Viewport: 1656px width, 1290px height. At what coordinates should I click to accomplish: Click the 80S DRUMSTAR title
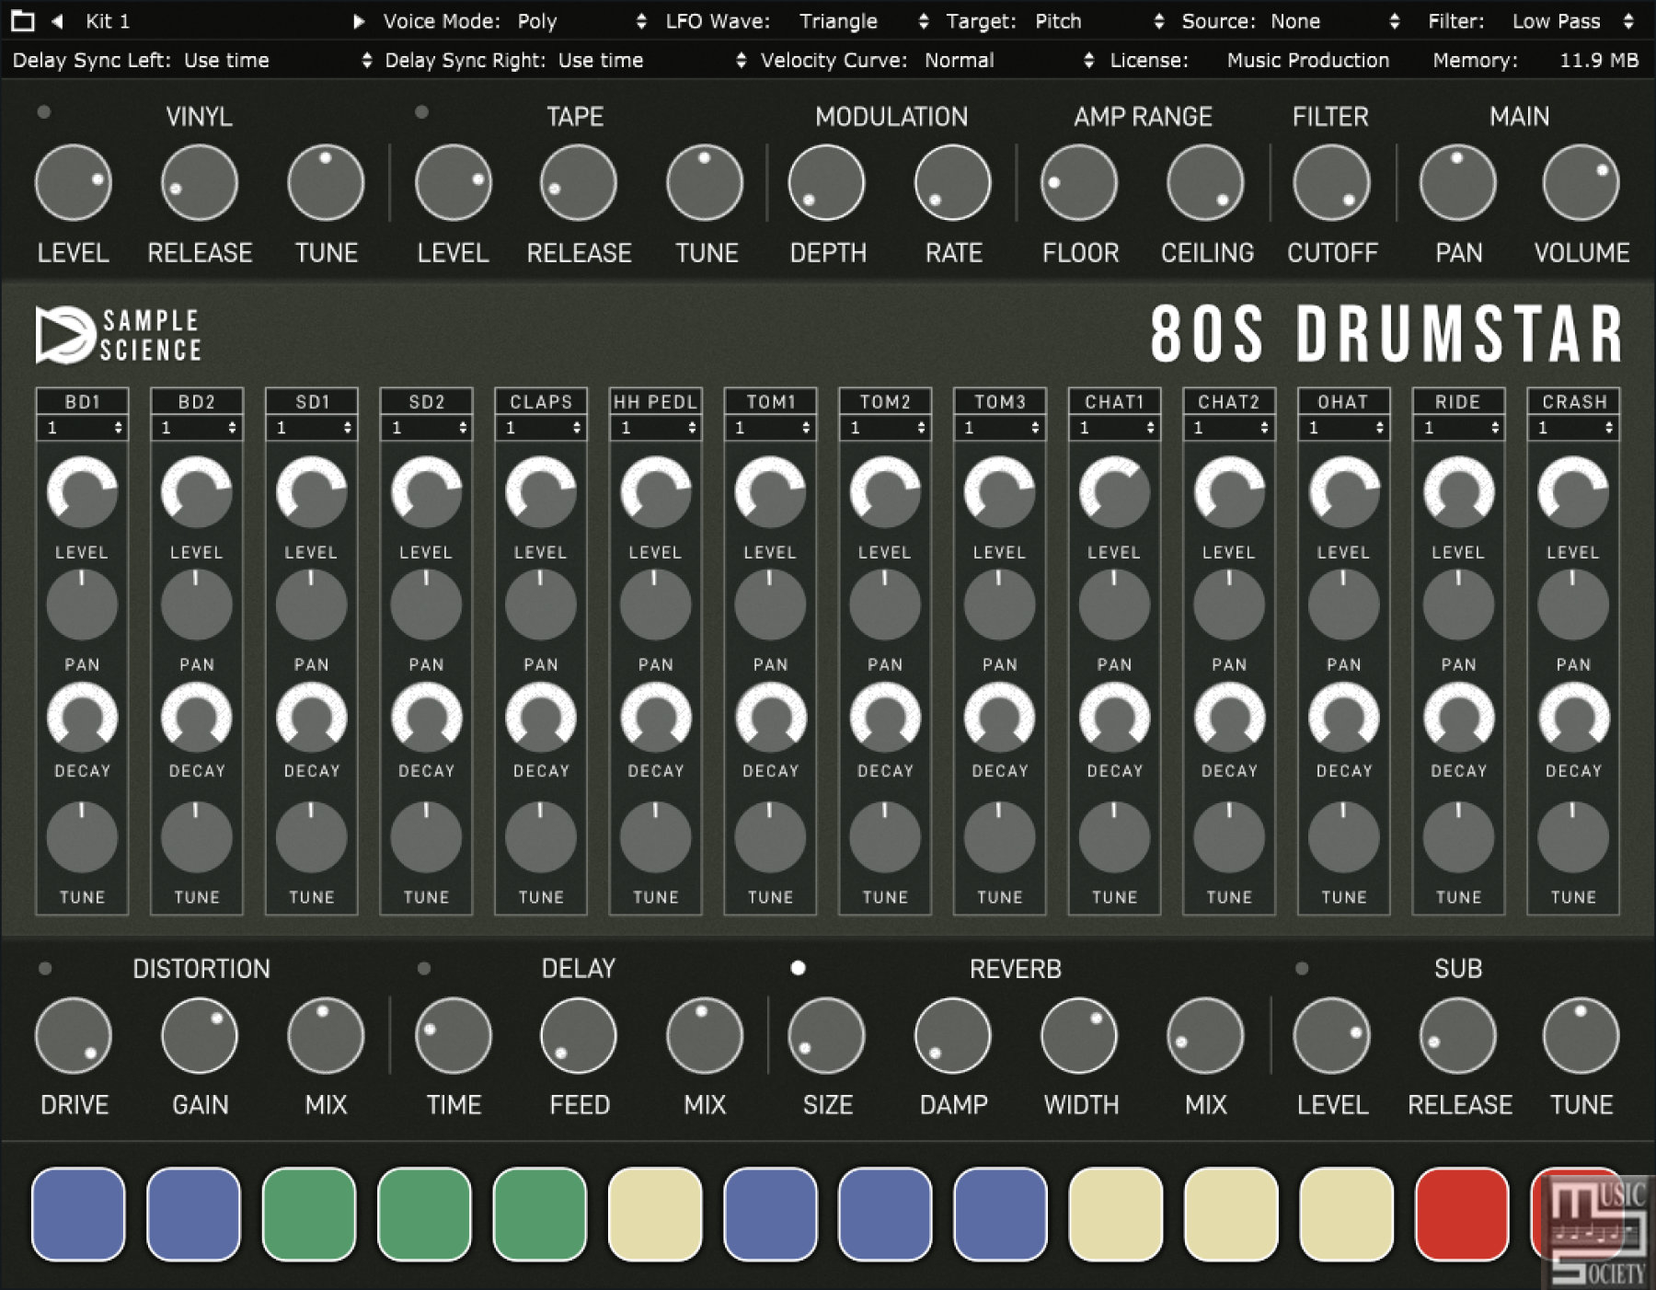coord(1386,334)
